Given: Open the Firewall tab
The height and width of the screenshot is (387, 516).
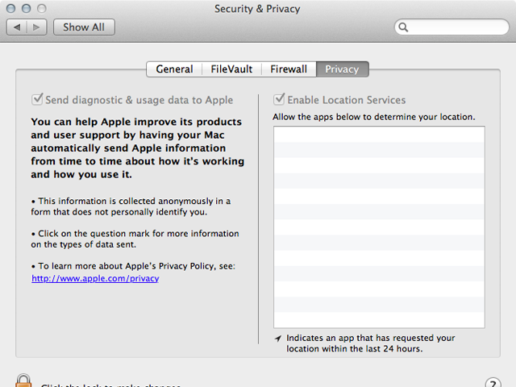Looking at the screenshot, I should [289, 69].
